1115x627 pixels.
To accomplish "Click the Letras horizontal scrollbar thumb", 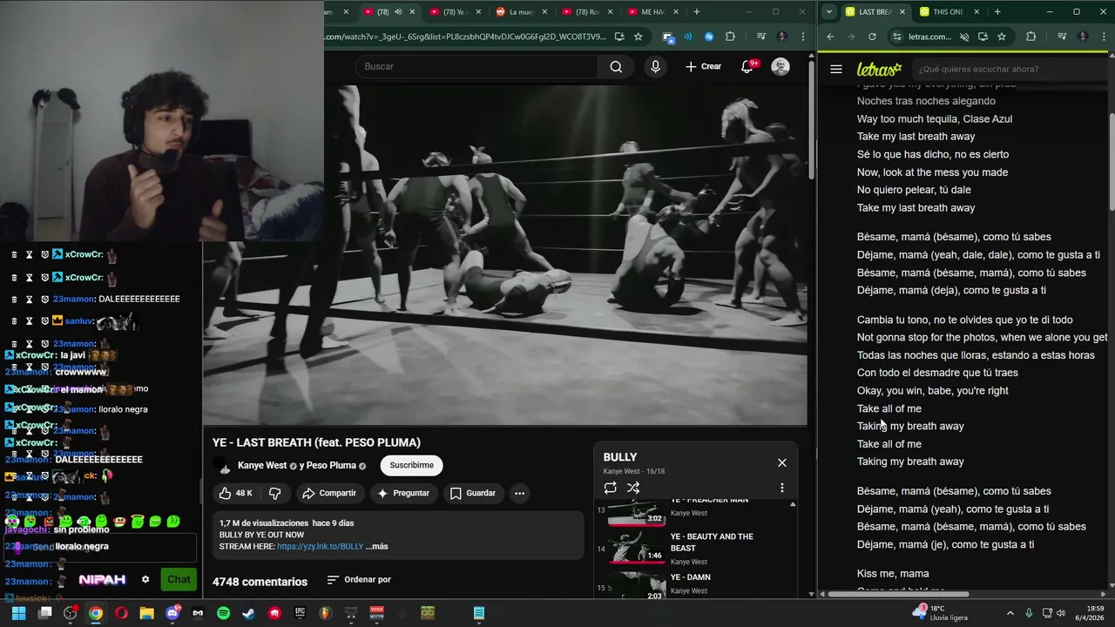I will click(898, 594).
